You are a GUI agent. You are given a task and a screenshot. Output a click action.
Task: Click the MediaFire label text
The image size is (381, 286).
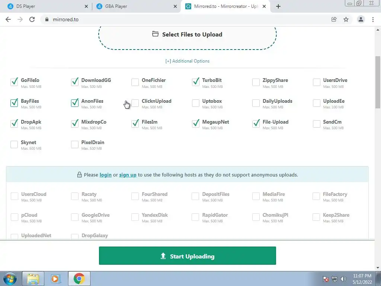click(x=273, y=194)
